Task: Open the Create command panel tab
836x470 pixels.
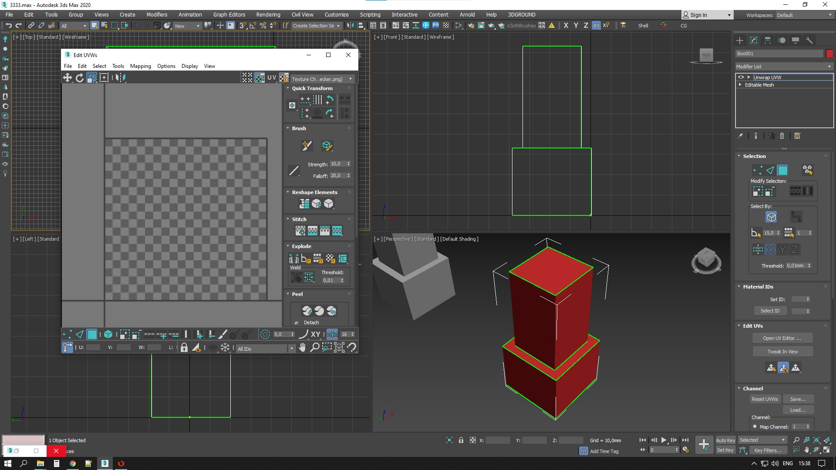Action: (740, 40)
